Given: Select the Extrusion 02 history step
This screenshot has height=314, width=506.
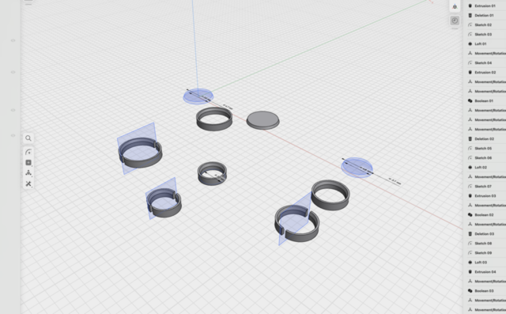Looking at the screenshot, I should point(485,72).
